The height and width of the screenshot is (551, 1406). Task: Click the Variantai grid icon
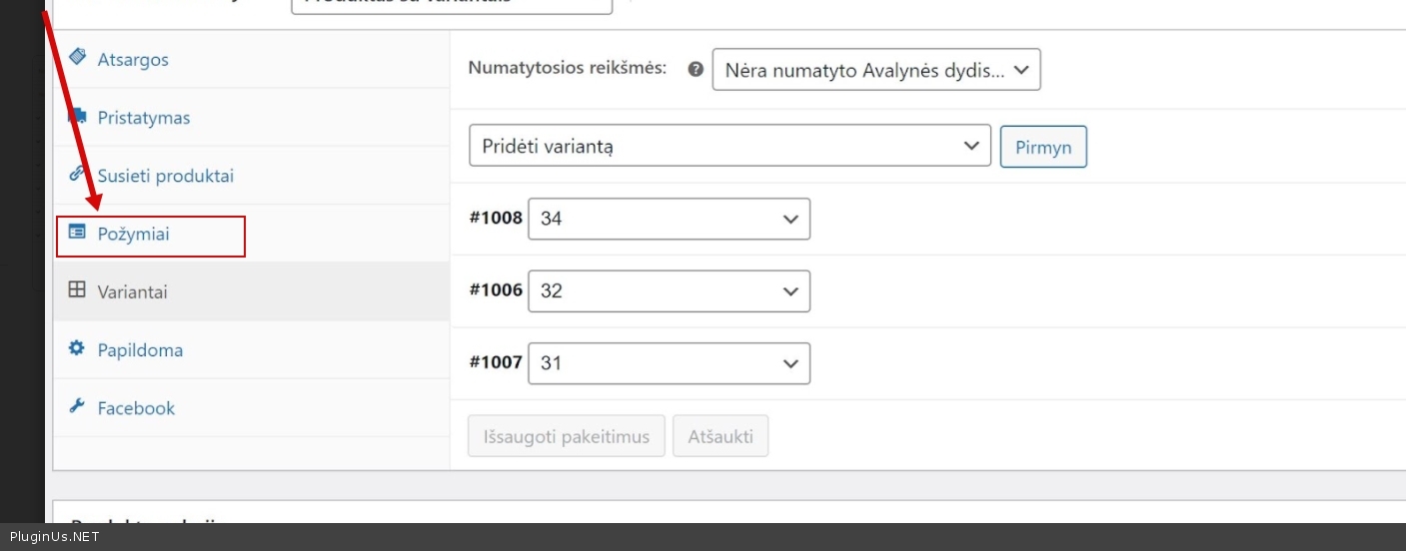coord(77,290)
